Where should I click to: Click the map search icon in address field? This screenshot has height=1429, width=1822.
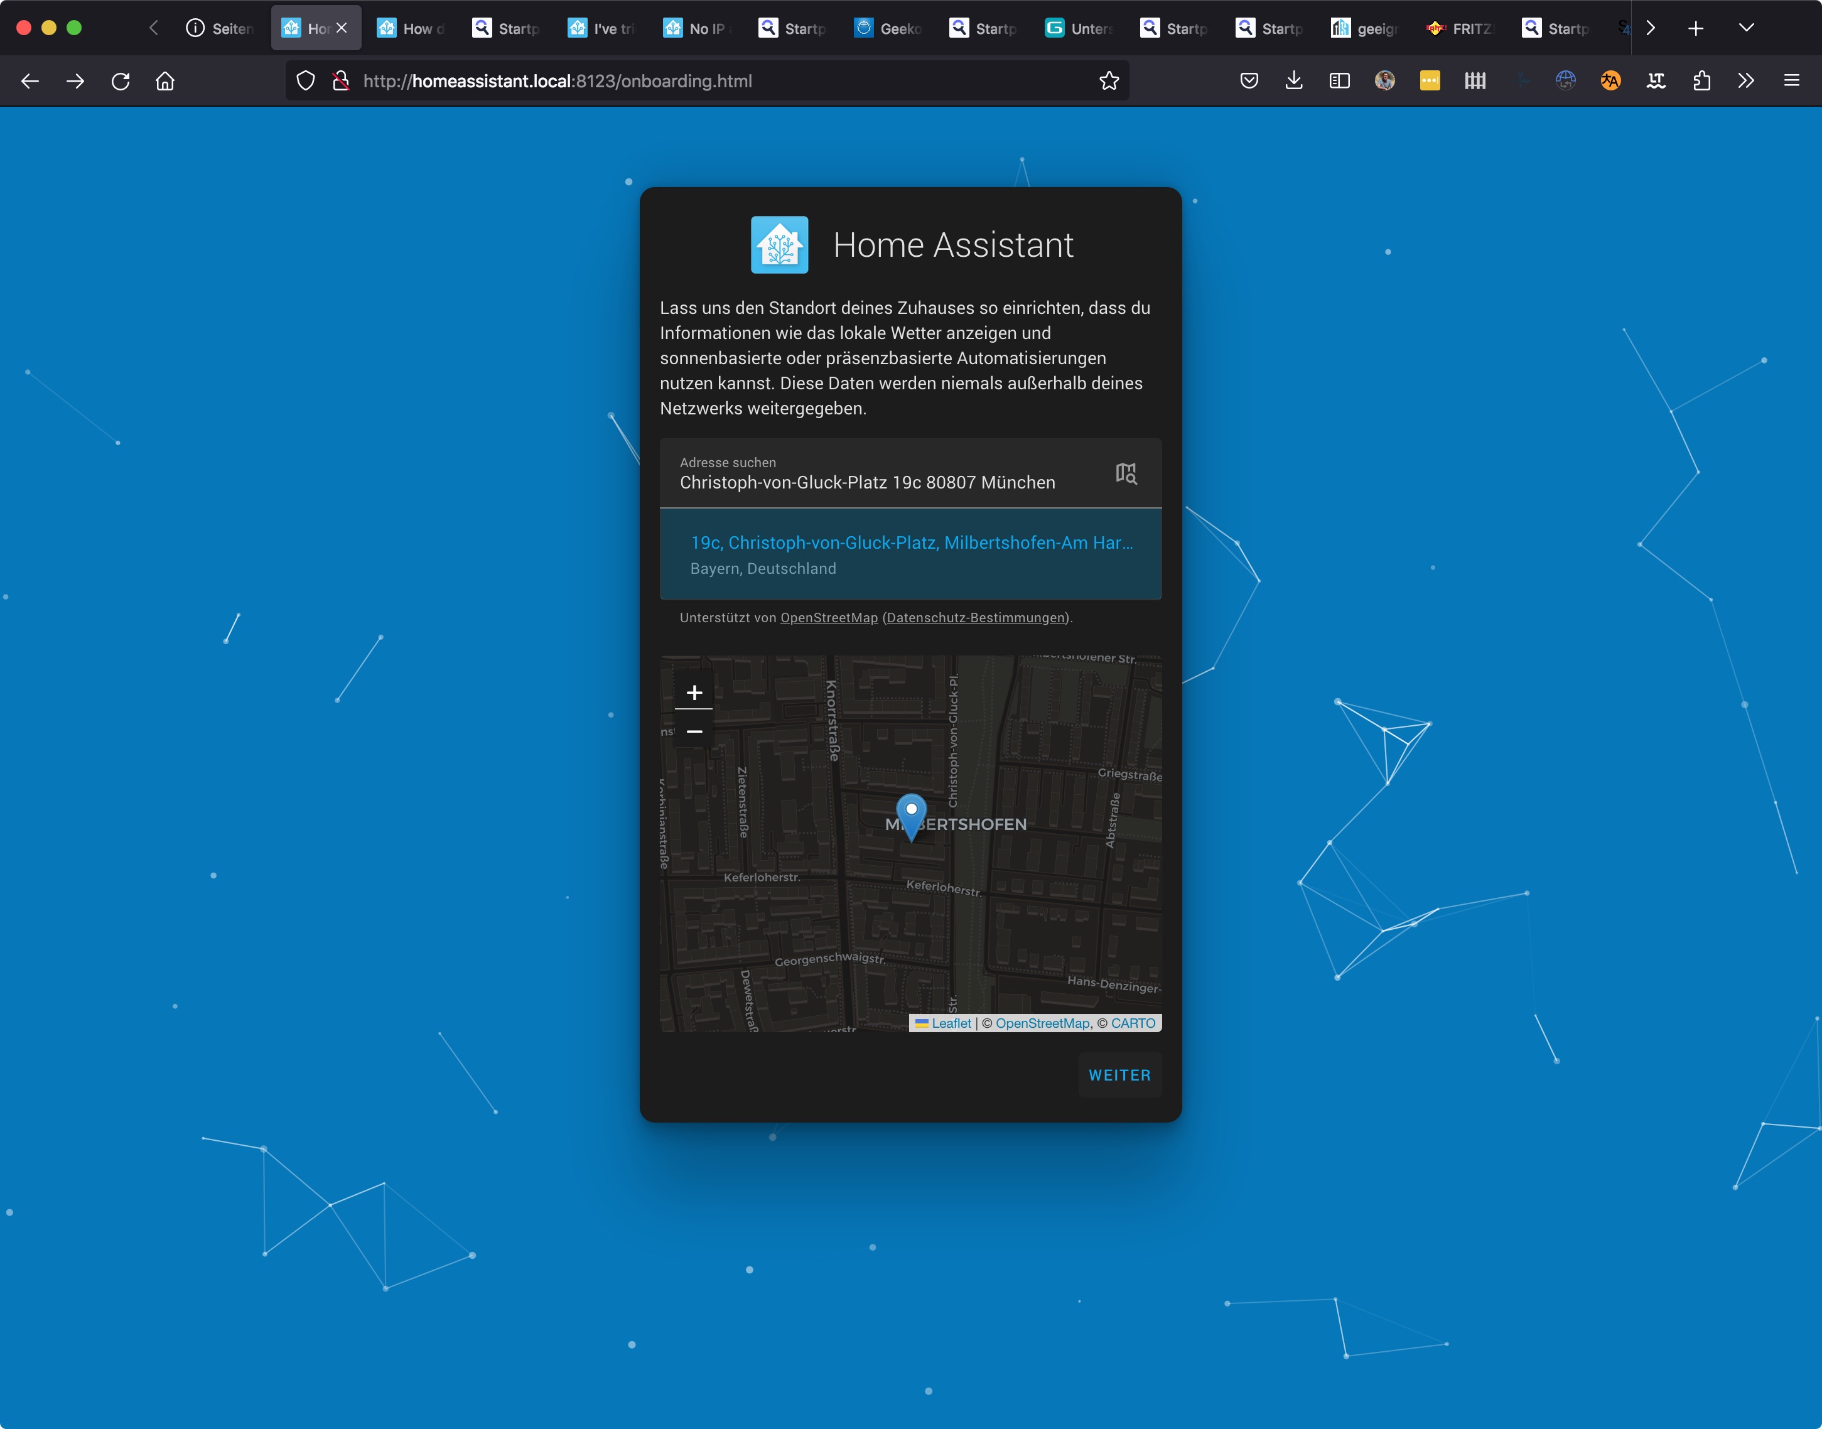click(x=1126, y=473)
